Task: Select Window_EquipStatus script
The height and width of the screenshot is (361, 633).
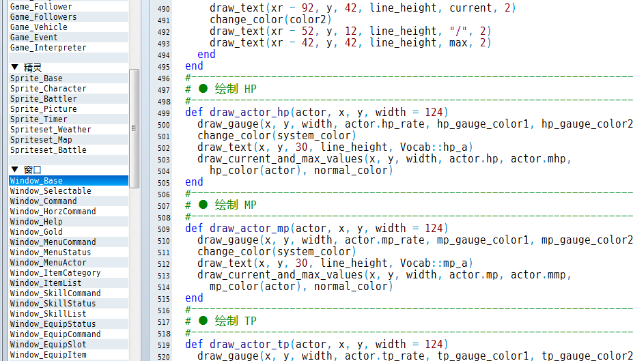Action: 69,324
